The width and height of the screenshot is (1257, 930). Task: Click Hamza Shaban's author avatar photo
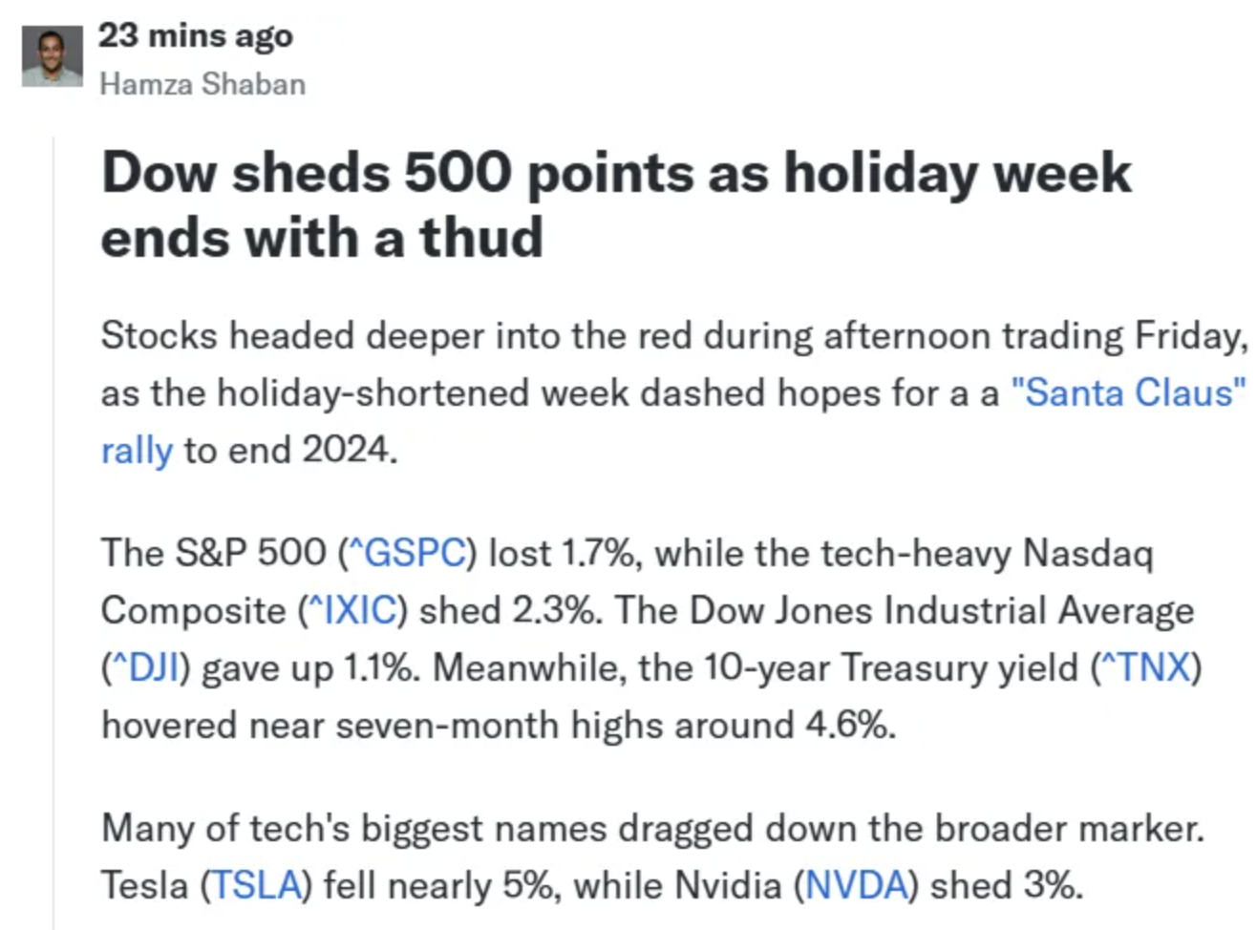52,56
